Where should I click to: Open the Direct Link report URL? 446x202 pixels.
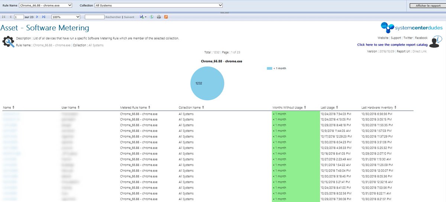[420, 51]
